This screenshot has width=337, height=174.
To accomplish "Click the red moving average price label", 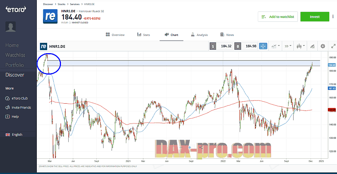I will click(x=332, y=110).
